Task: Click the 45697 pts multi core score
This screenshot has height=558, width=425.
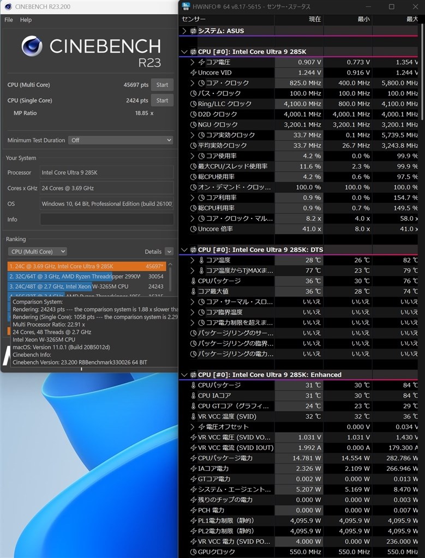Action: pos(136,84)
